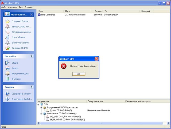Viewport: 171px width, 129px height.
Task: Sort by the Имя column header
Action: [x=50, y=11]
